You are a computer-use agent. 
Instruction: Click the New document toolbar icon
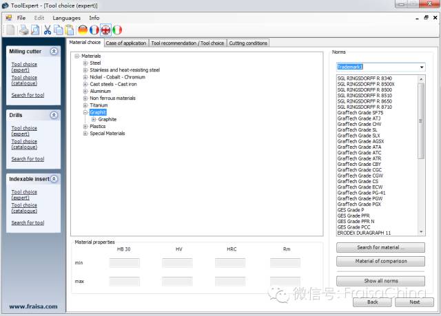10,30
